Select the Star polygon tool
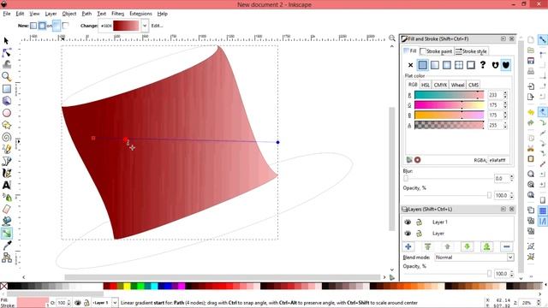The height and width of the screenshot is (308, 548). [x=6, y=125]
